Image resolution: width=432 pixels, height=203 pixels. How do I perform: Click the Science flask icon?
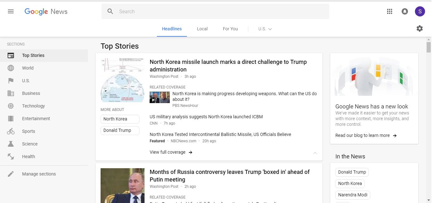coord(11,144)
